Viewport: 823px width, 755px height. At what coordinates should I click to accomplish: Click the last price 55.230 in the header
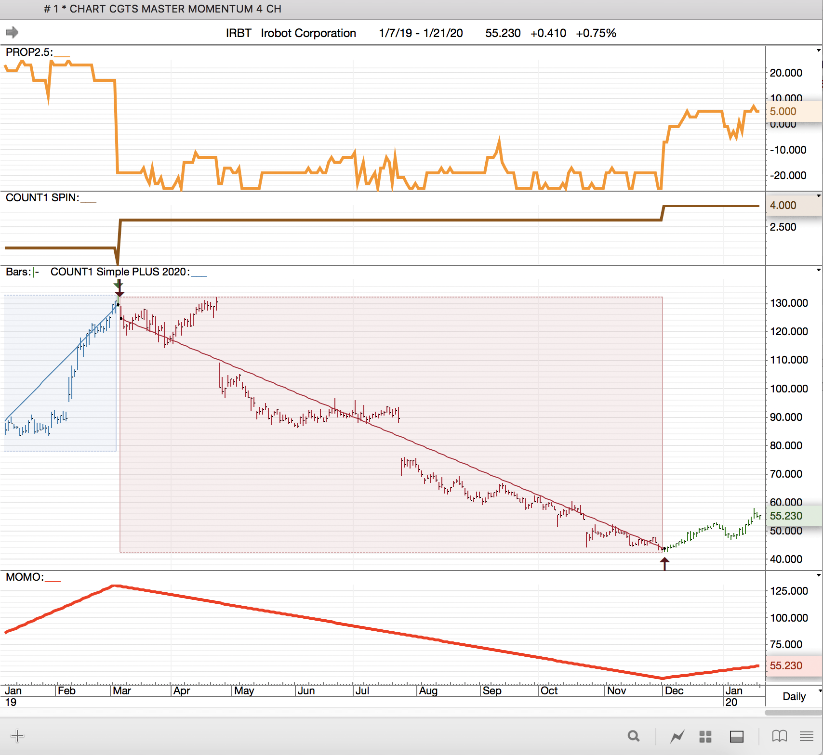click(x=503, y=33)
